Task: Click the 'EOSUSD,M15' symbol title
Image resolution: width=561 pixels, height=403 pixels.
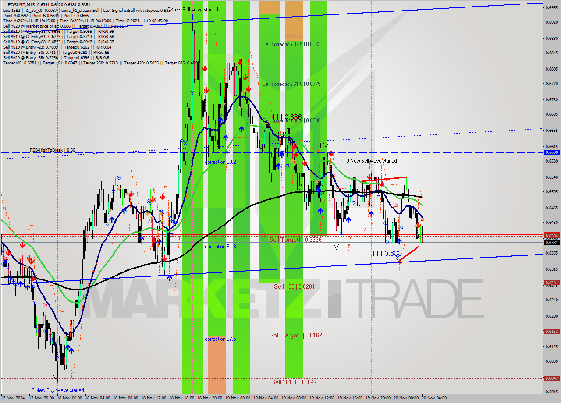Action: coord(21,4)
